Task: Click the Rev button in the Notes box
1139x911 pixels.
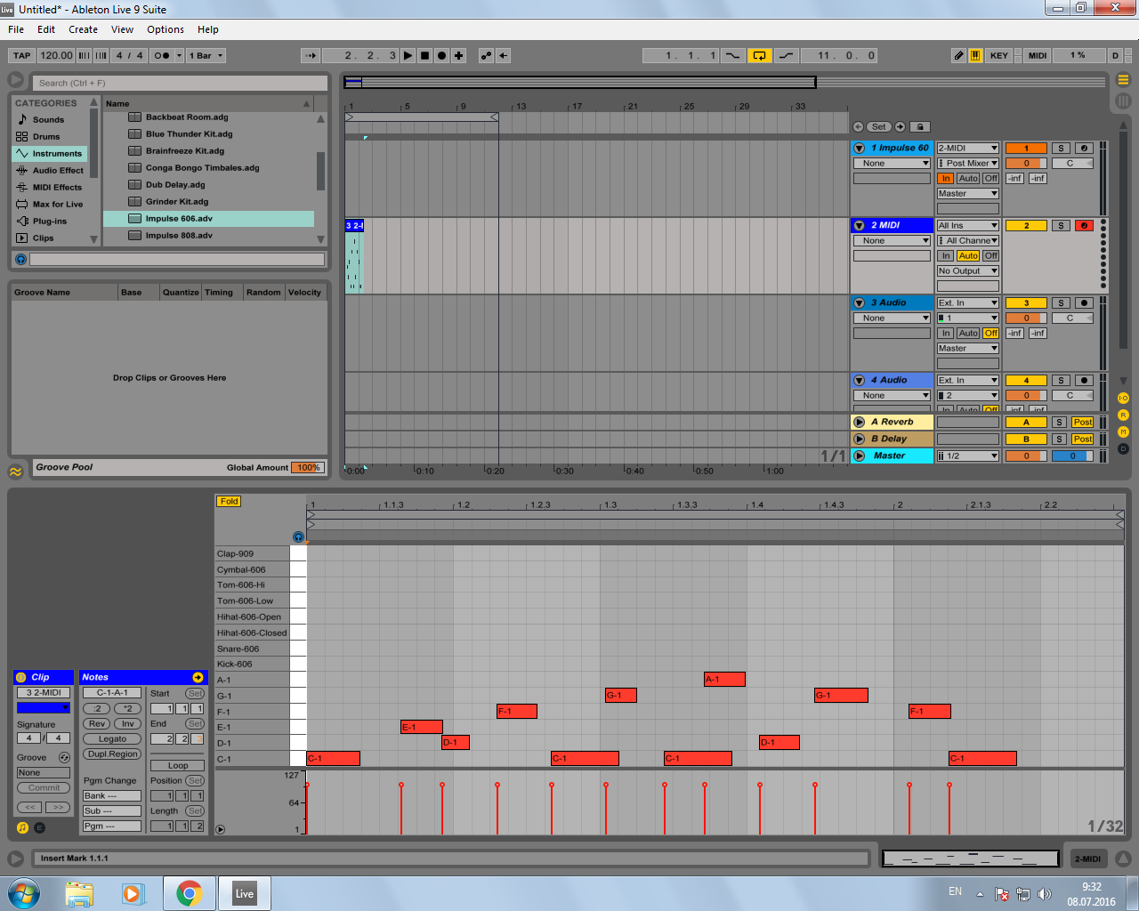Action: (97, 724)
